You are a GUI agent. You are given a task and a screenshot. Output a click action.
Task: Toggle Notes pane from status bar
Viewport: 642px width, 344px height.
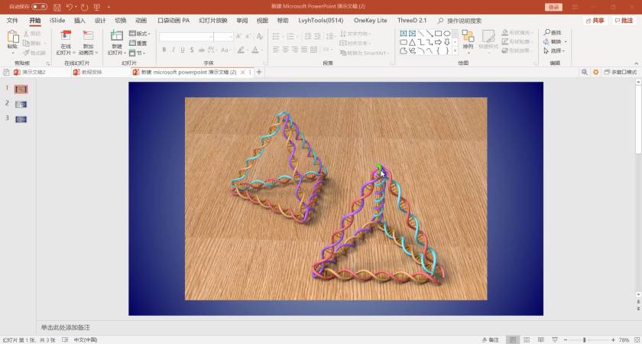tap(491, 340)
